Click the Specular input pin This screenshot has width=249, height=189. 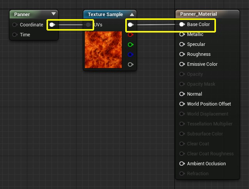(x=182, y=44)
